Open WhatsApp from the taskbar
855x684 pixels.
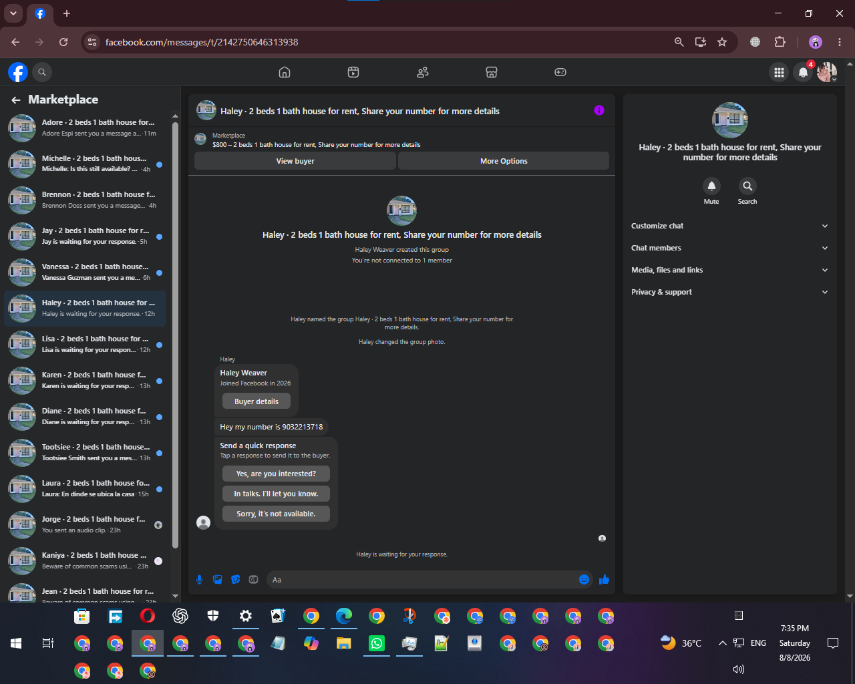click(377, 643)
